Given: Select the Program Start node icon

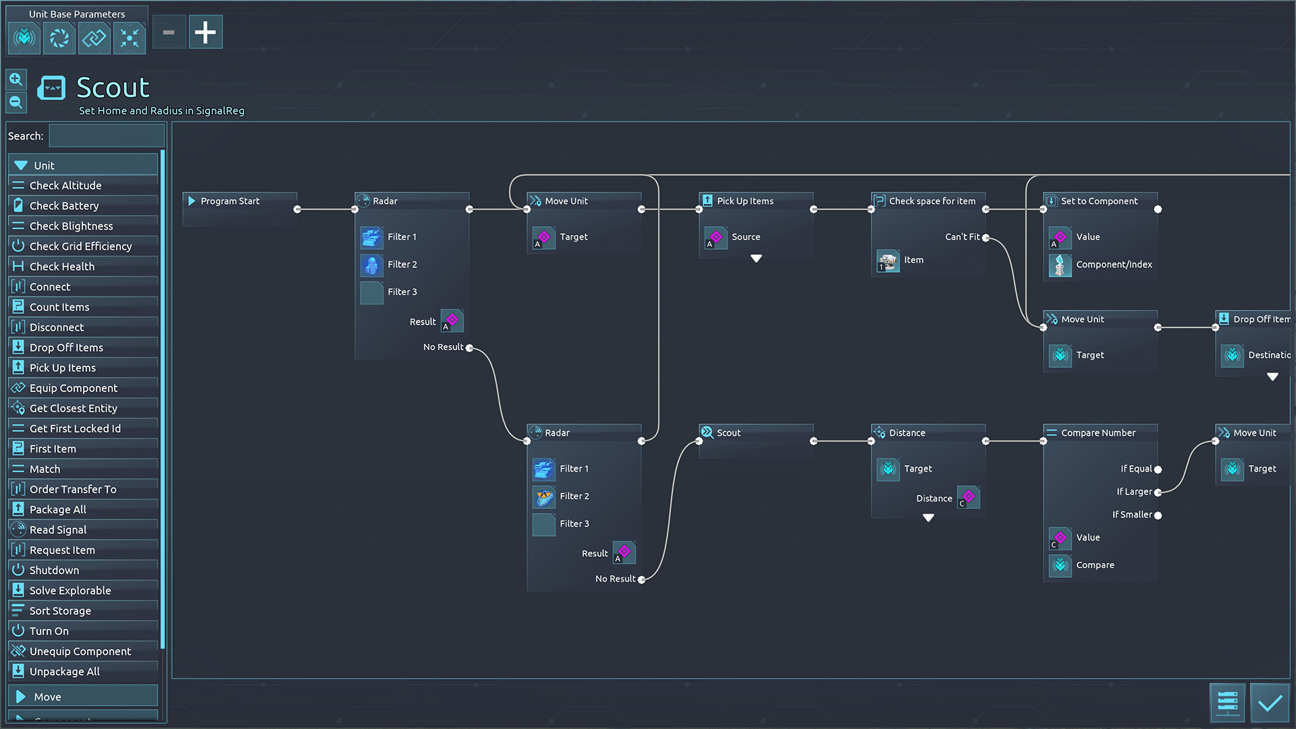Looking at the screenshot, I should tap(192, 200).
